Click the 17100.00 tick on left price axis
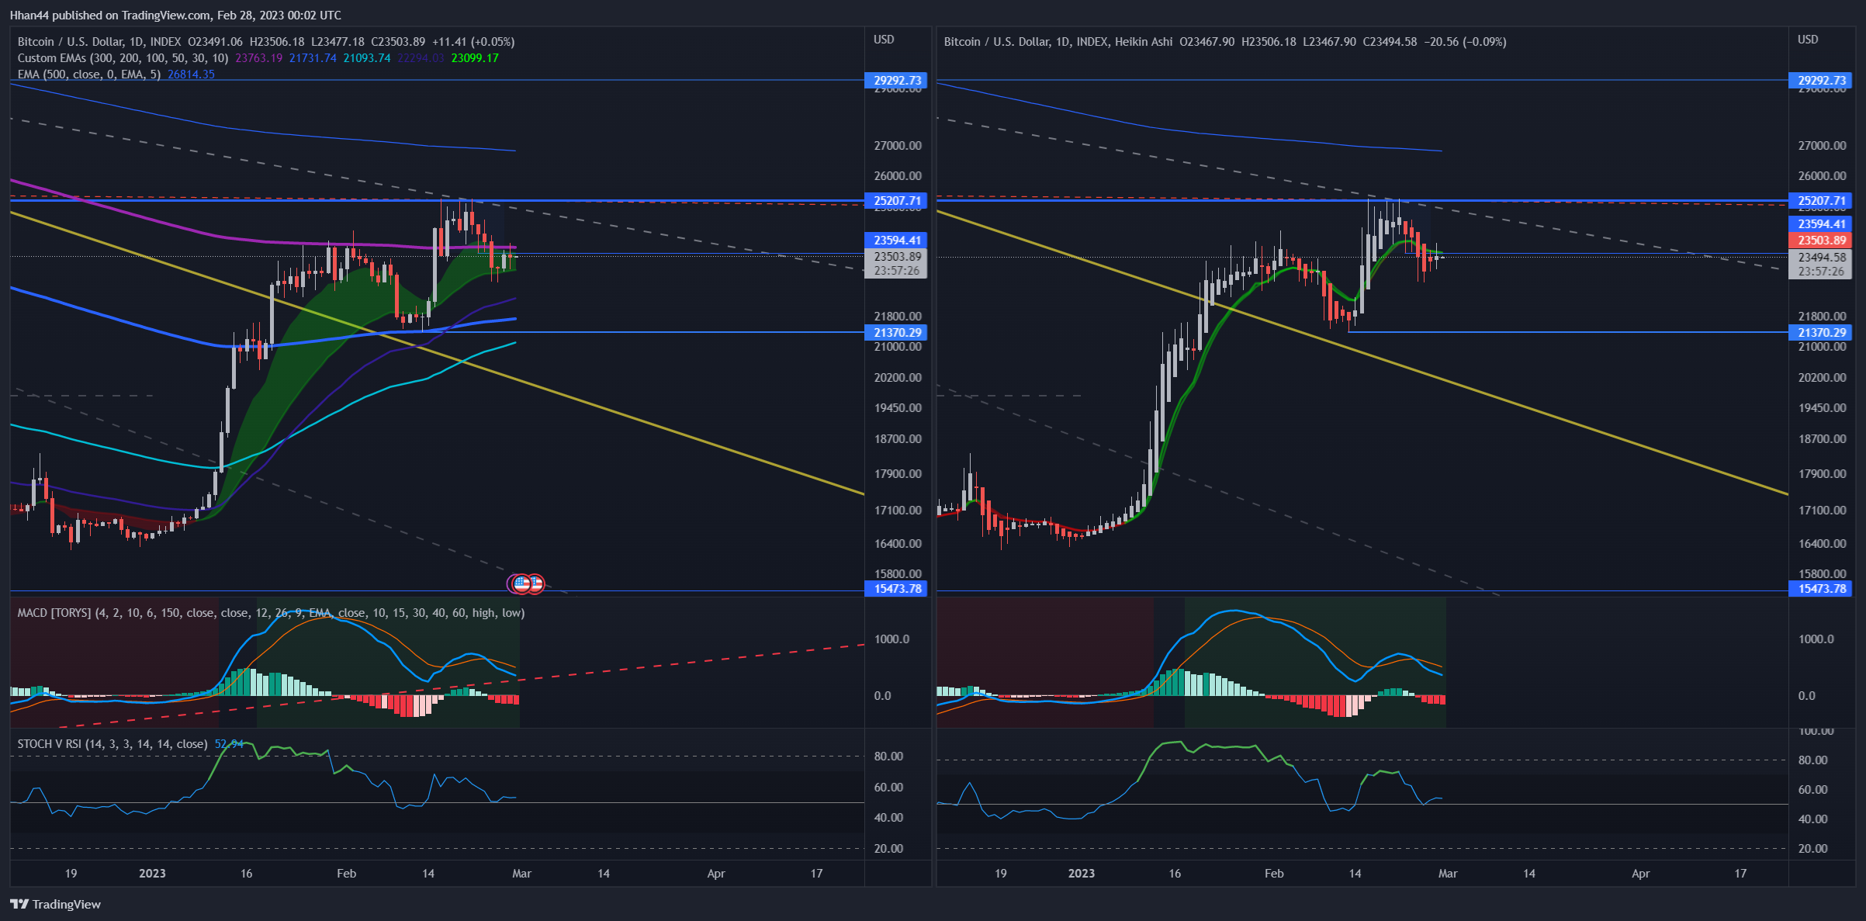The image size is (1866, 921). click(898, 511)
